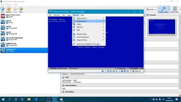Click VirtualBox cube icon in taskbar
Screen dimensions: 181x102
click(55, 99)
